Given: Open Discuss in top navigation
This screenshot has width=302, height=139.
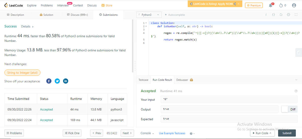Looking at the screenshot, I should pos(92,5).
